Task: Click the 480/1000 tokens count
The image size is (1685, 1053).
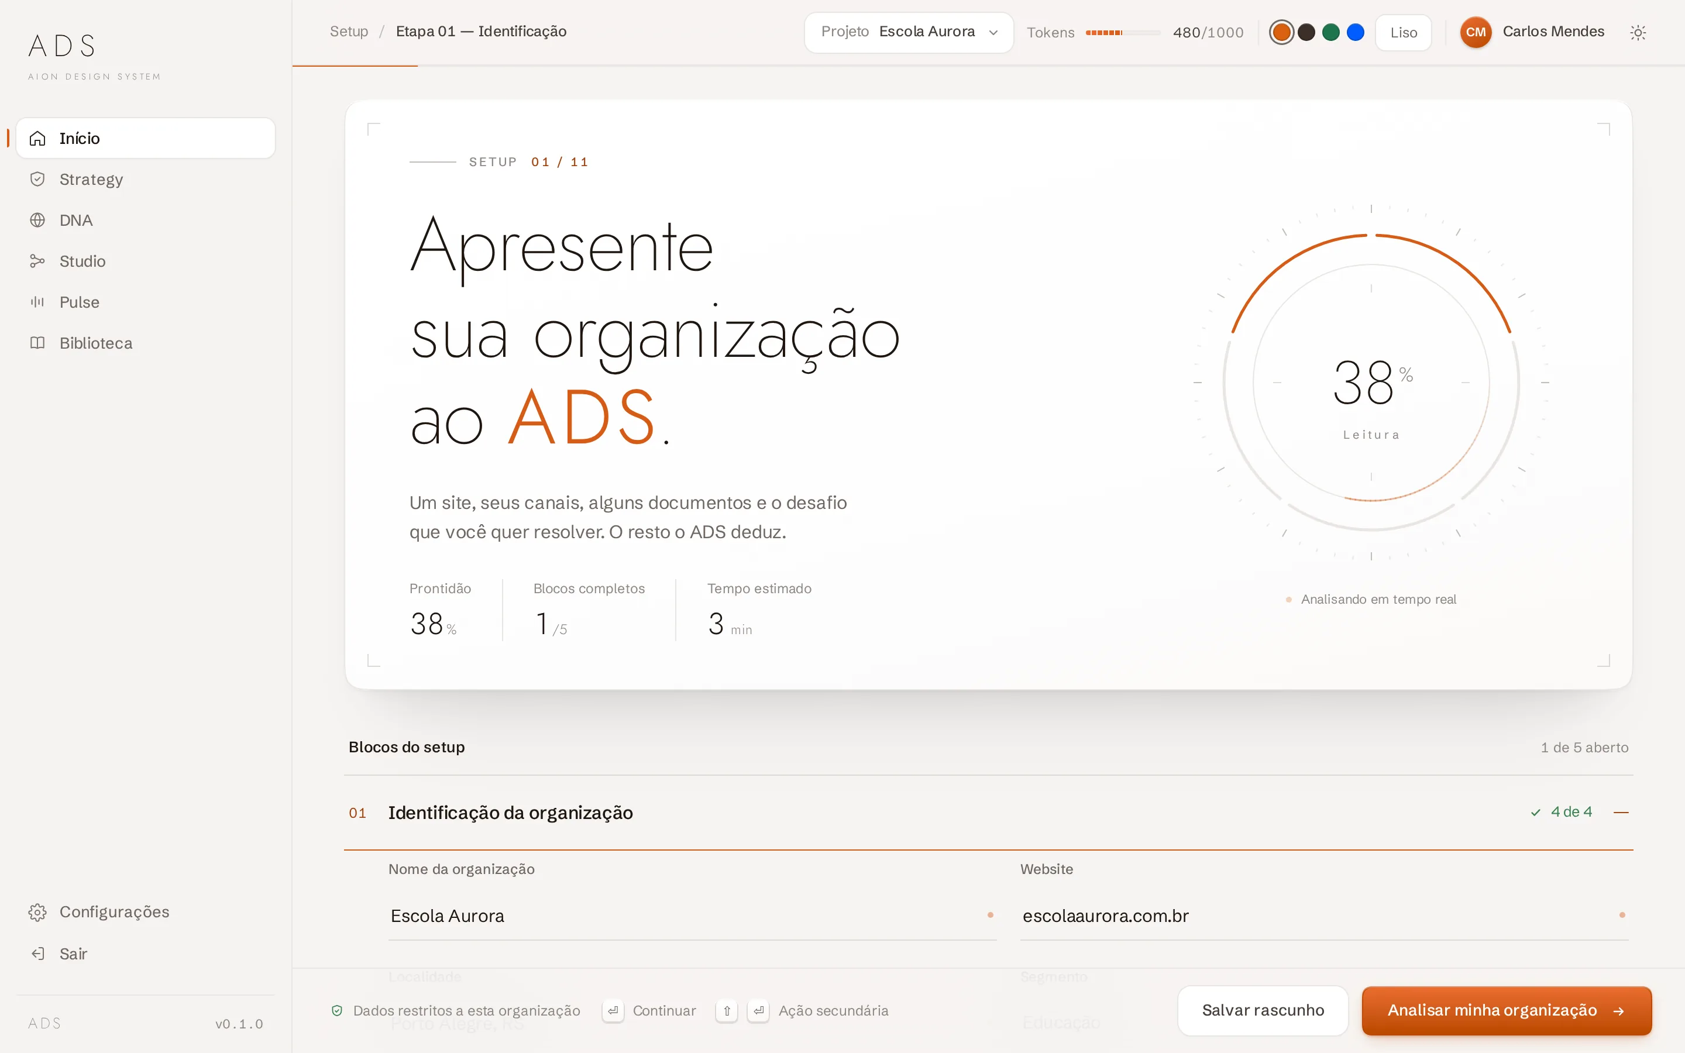Action: pyautogui.click(x=1208, y=33)
